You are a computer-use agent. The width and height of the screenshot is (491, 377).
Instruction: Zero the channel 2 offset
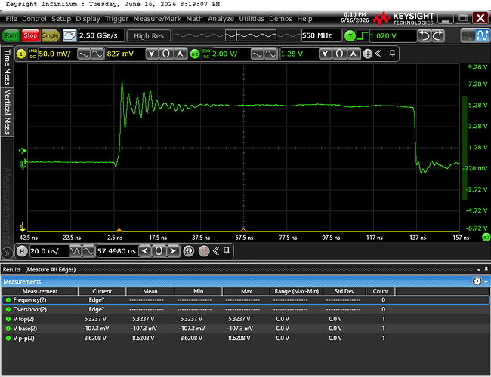pos(339,54)
